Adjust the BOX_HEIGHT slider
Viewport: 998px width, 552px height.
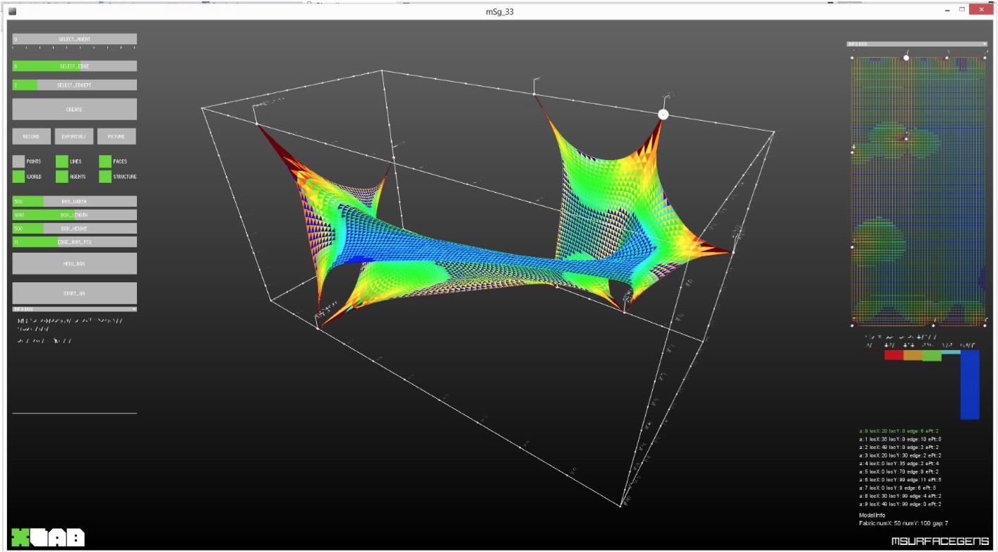(74, 229)
